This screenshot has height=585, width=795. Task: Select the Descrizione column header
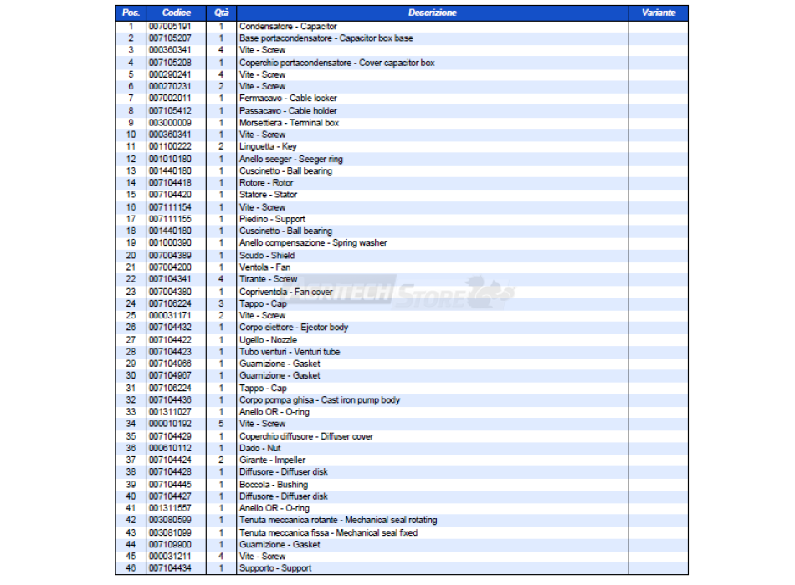[x=432, y=13]
